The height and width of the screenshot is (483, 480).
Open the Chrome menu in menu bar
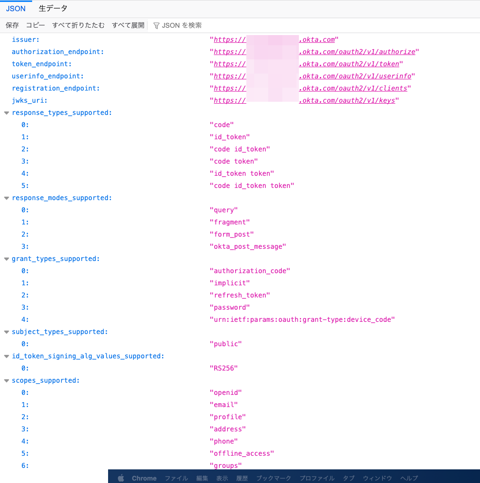click(x=144, y=478)
